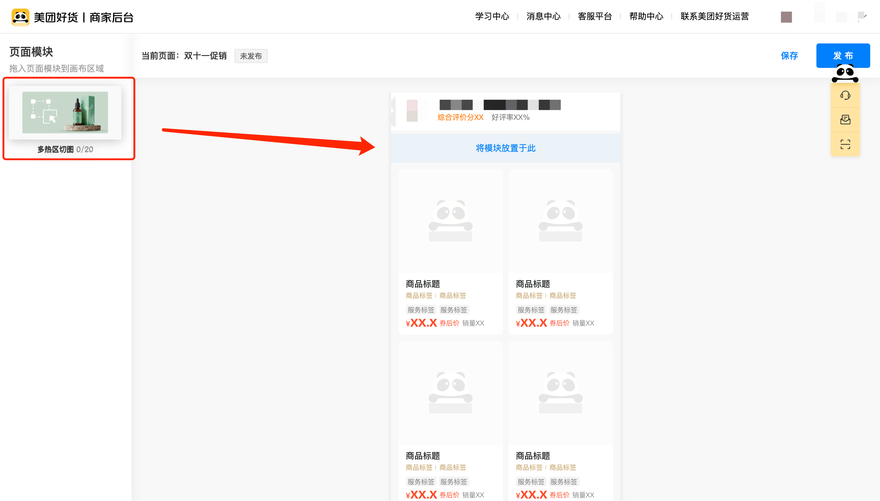Click the 保存 button
Screen dimensions: 880x501
789,56
